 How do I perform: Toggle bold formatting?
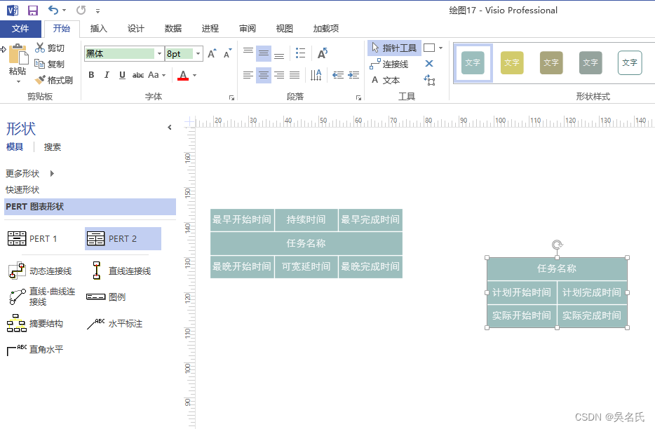pos(91,75)
